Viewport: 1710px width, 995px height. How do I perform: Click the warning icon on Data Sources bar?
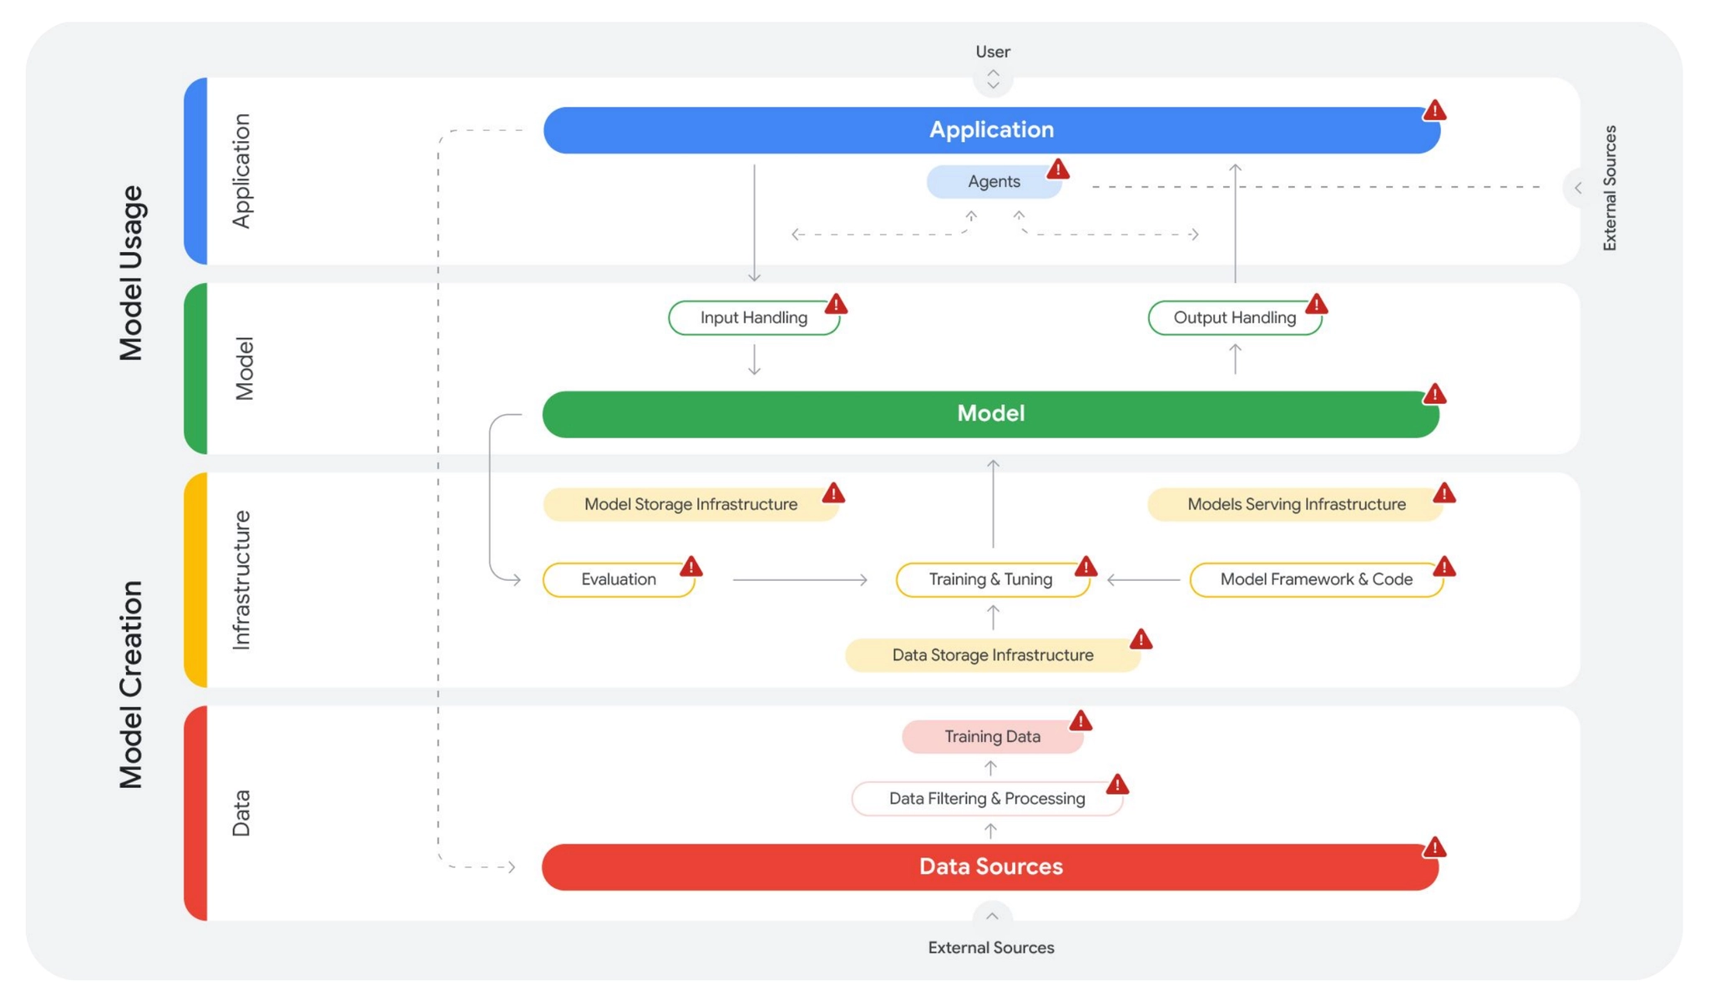[1434, 848]
